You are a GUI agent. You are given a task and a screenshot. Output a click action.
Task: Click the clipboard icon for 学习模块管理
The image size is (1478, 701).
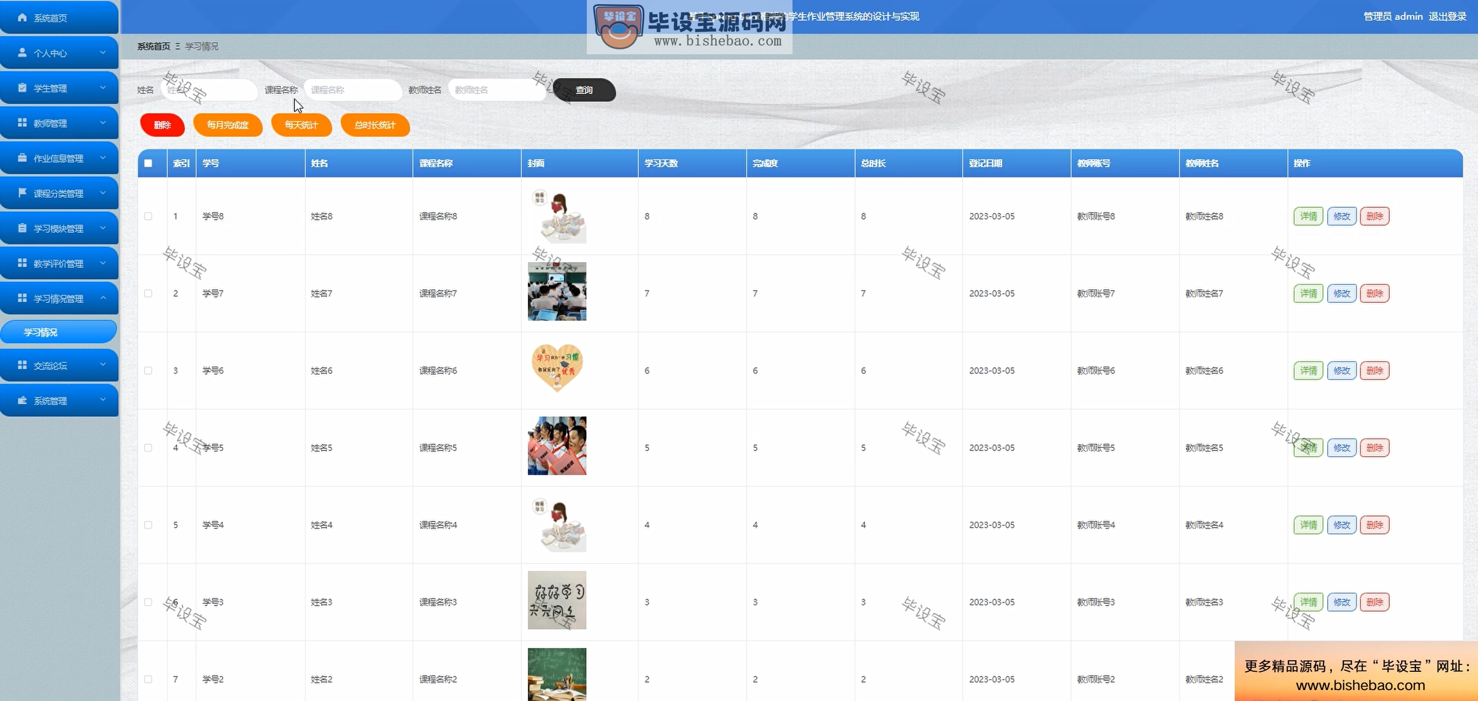(x=22, y=228)
